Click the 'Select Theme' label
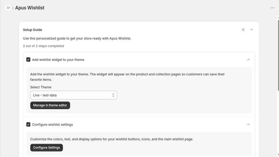Image resolution: width=279 pixels, height=157 pixels. 40,87
